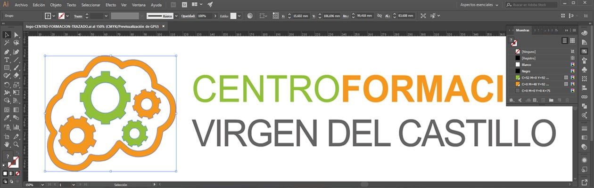Select the Eraser tool

(16, 76)
